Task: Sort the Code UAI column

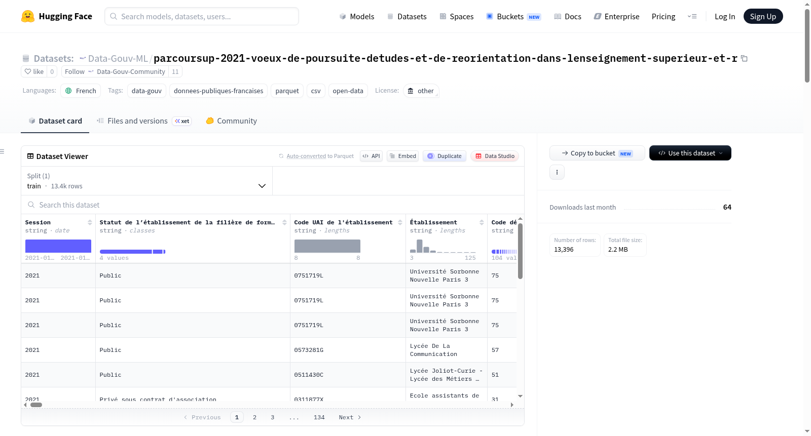Action: click(400, 222)
